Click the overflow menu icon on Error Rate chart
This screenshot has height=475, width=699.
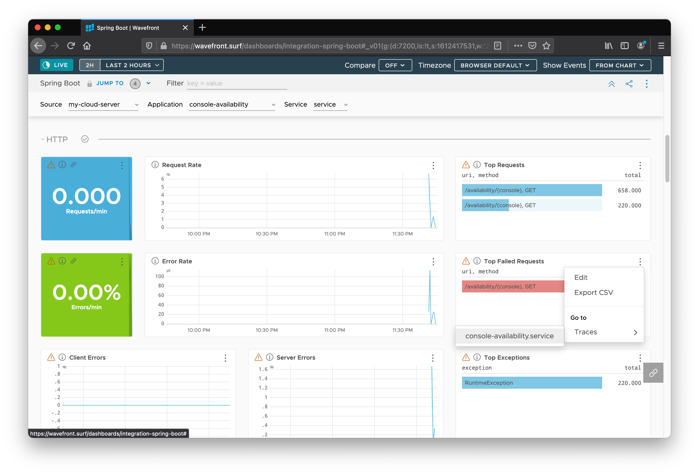click(x=434, y=261)
